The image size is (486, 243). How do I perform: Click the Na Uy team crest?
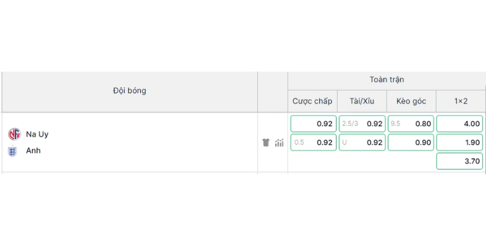(x=14, y=134)
